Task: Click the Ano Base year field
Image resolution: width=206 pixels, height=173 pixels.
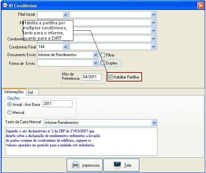Action: [57, 104]
